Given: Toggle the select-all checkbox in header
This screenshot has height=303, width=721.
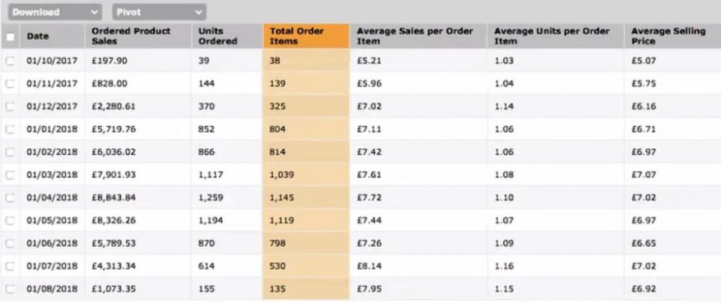Looking at the screenshot, I should click(10, 37).
